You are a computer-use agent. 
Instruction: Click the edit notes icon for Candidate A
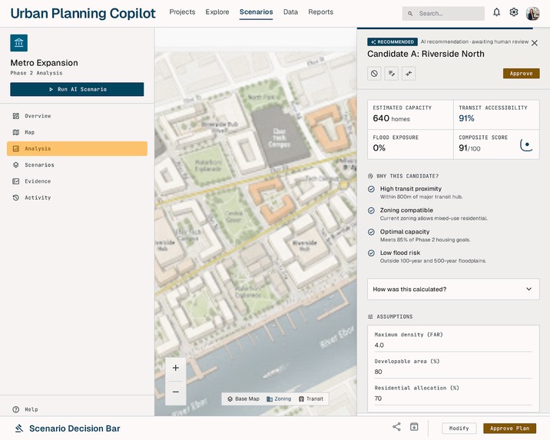click(392, 73)
